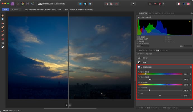The height and width of the screenshot is (112, 193).
Task: Click the blue Develop button
Action: click(5, 10)
